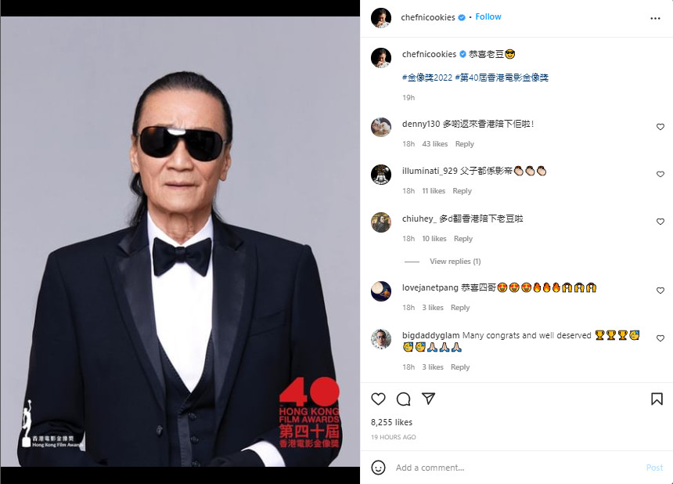Share the post via paper plane icon
Screen dimensions: 673x484
click(428, 399)
